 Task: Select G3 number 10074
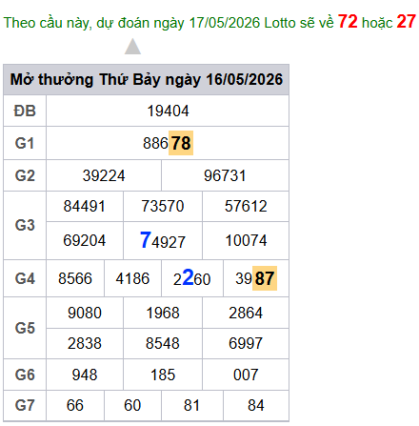click(246, 240)
